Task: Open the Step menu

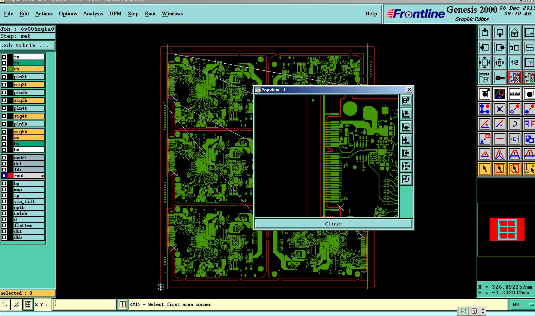Action: tap(133, 13)
